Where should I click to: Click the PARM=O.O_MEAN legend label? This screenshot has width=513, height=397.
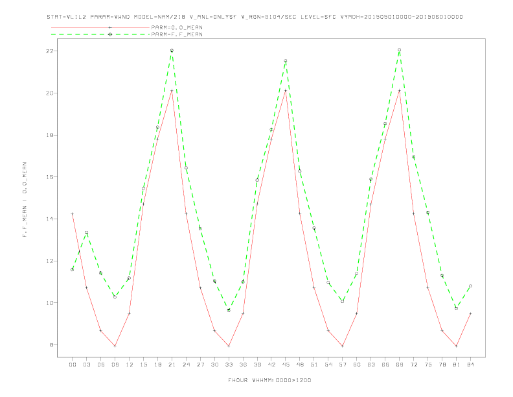coord(177,27)
